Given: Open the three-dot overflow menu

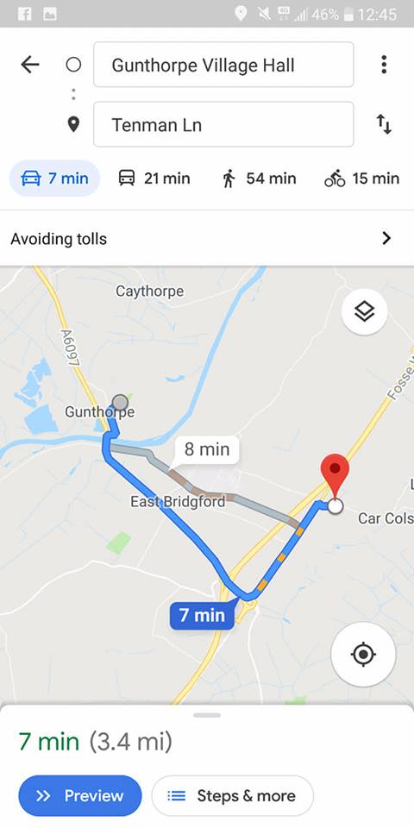Looking at the screenshot, I should point(384,65).
